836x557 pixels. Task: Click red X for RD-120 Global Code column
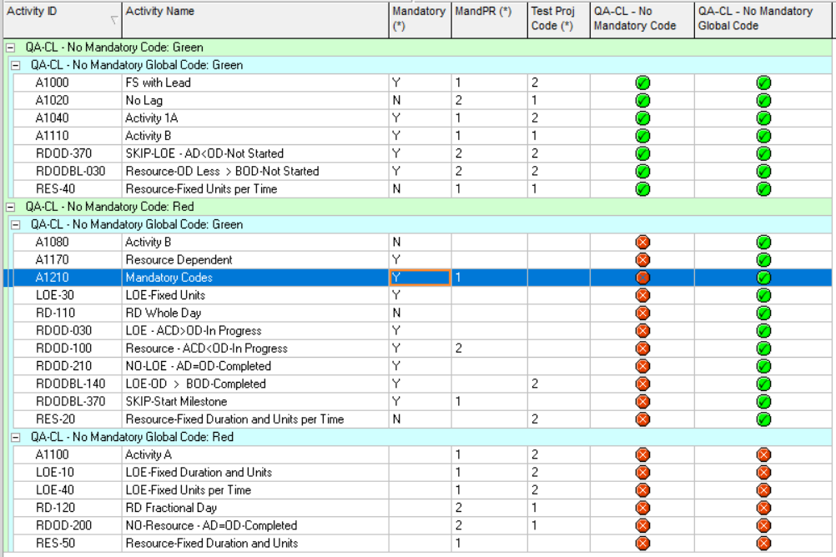pyautogui.click(x=763, y=508)
